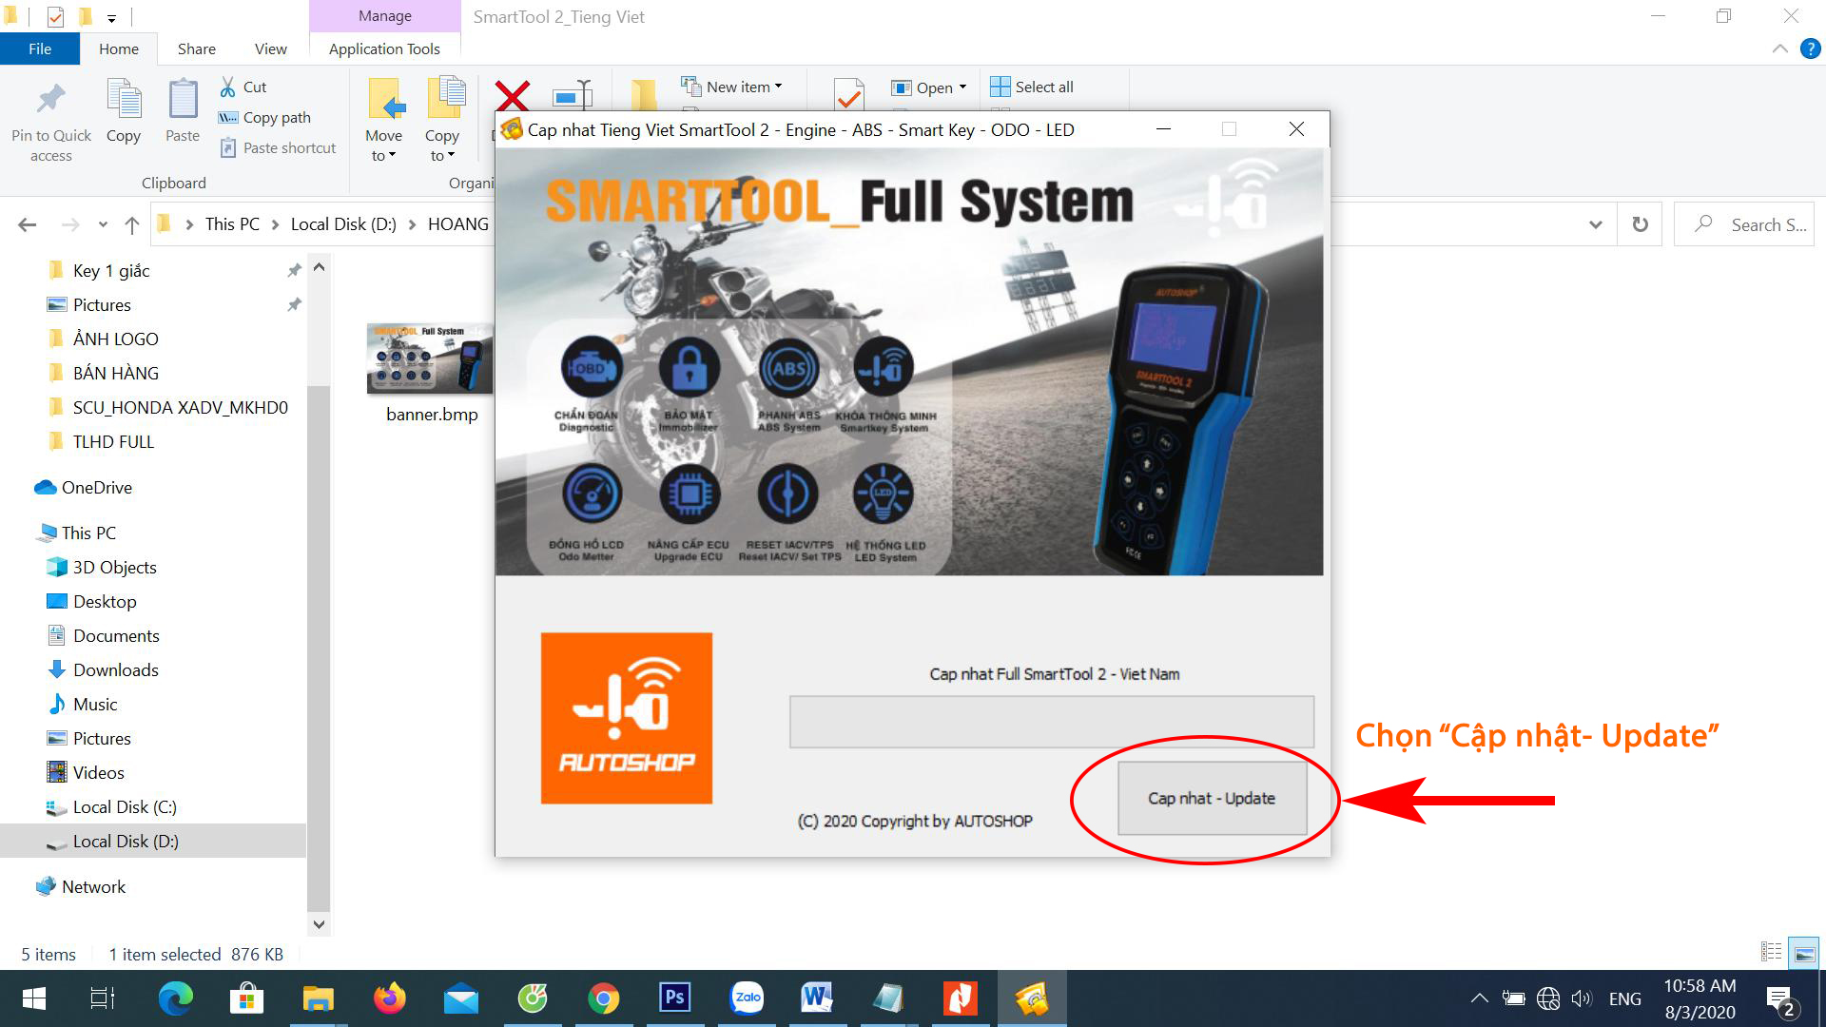Expand the address bar history dropdown
This screenshot has height=1027, width=1826.
tap(1596, 225)
